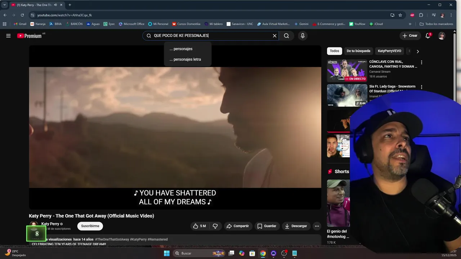Click the #KatyPerry hashtag
Viewport: 461px width, 259px height.
[x=138, y=239]
